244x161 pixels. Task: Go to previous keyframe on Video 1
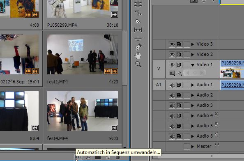pyautogui.click(x=188, y=73)
